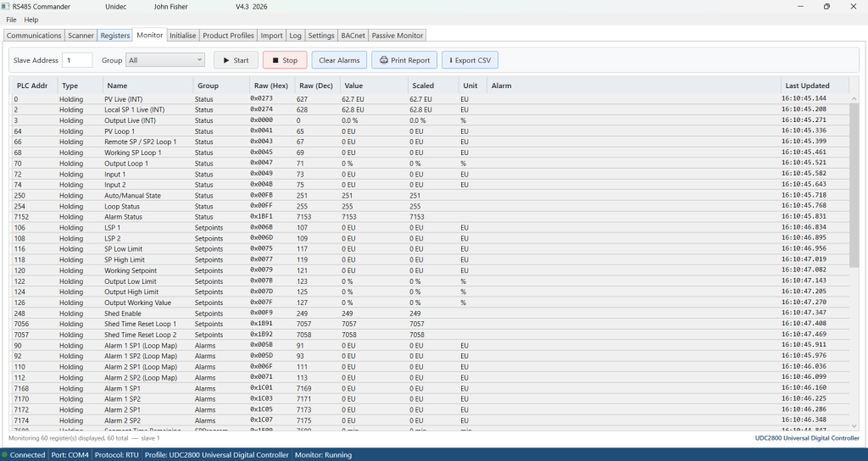Open the BACnet tab
The width and height of the screenshot is (868, 461).
[x=353, y=36]
